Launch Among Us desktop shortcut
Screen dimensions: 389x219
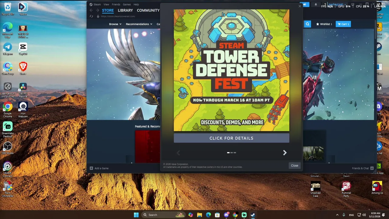point(377,188)
